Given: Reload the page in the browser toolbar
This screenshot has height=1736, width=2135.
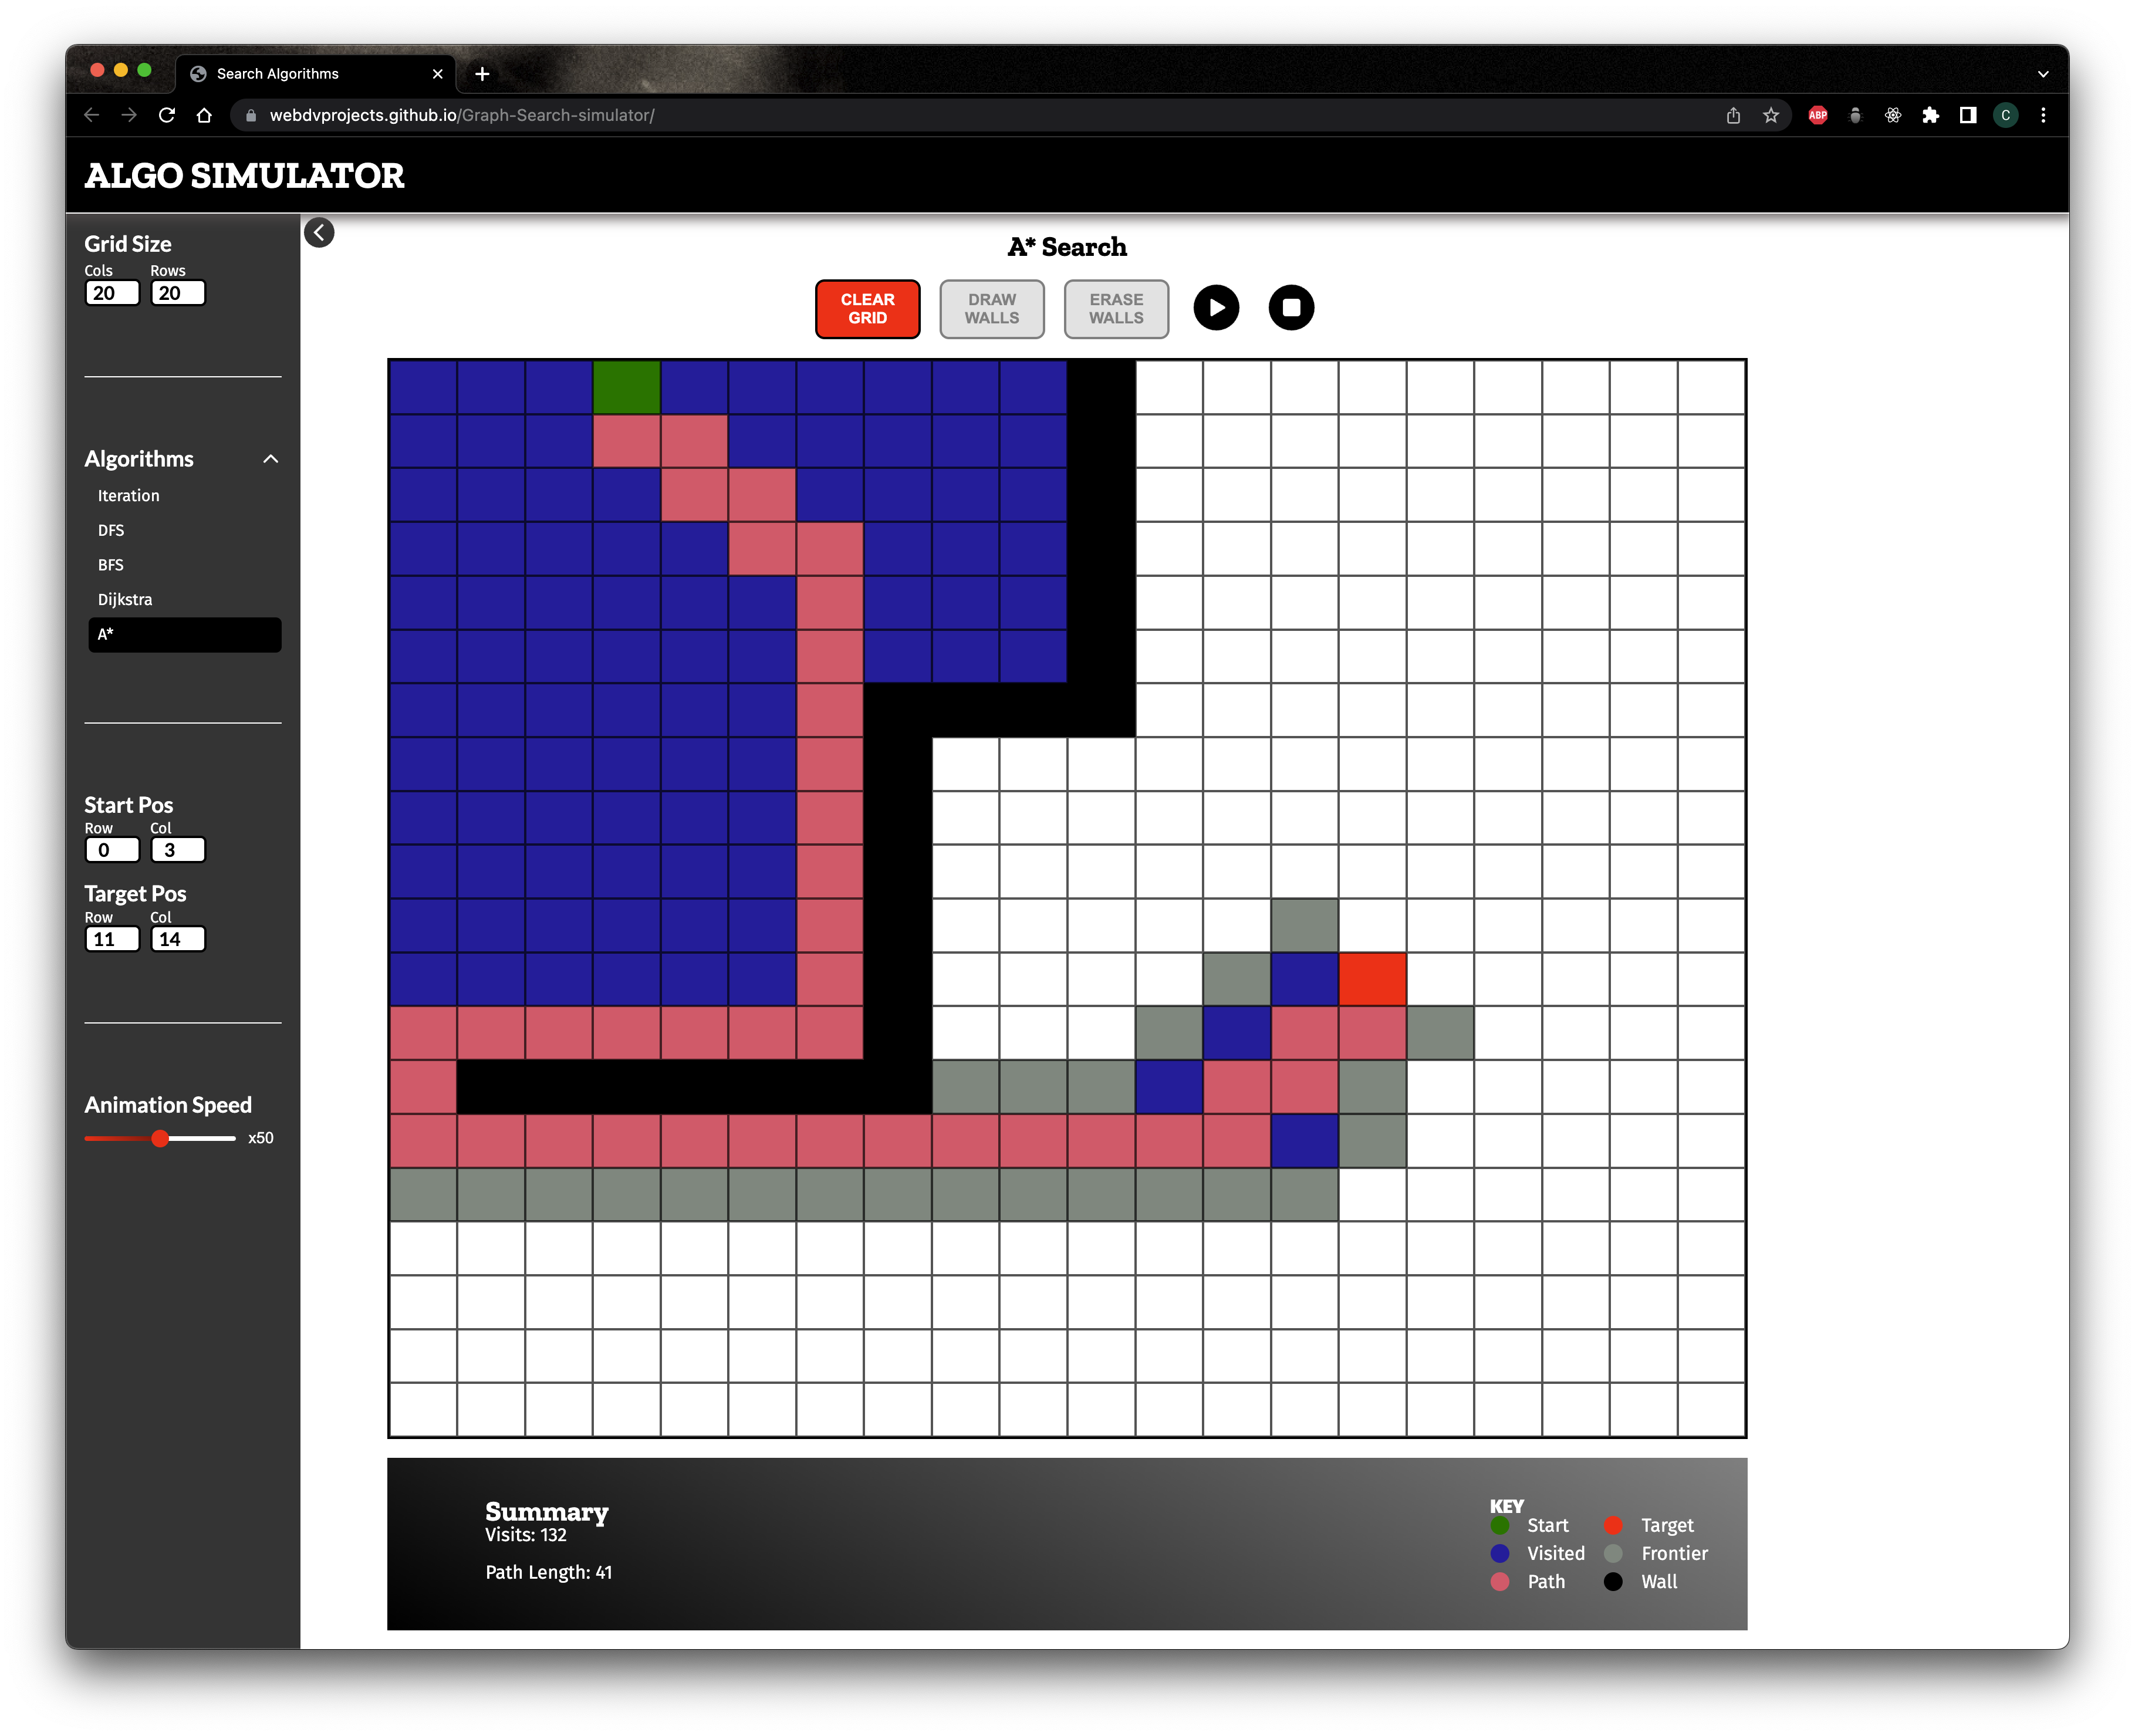Looking at the screenshot, I should [x=167, y=115].
